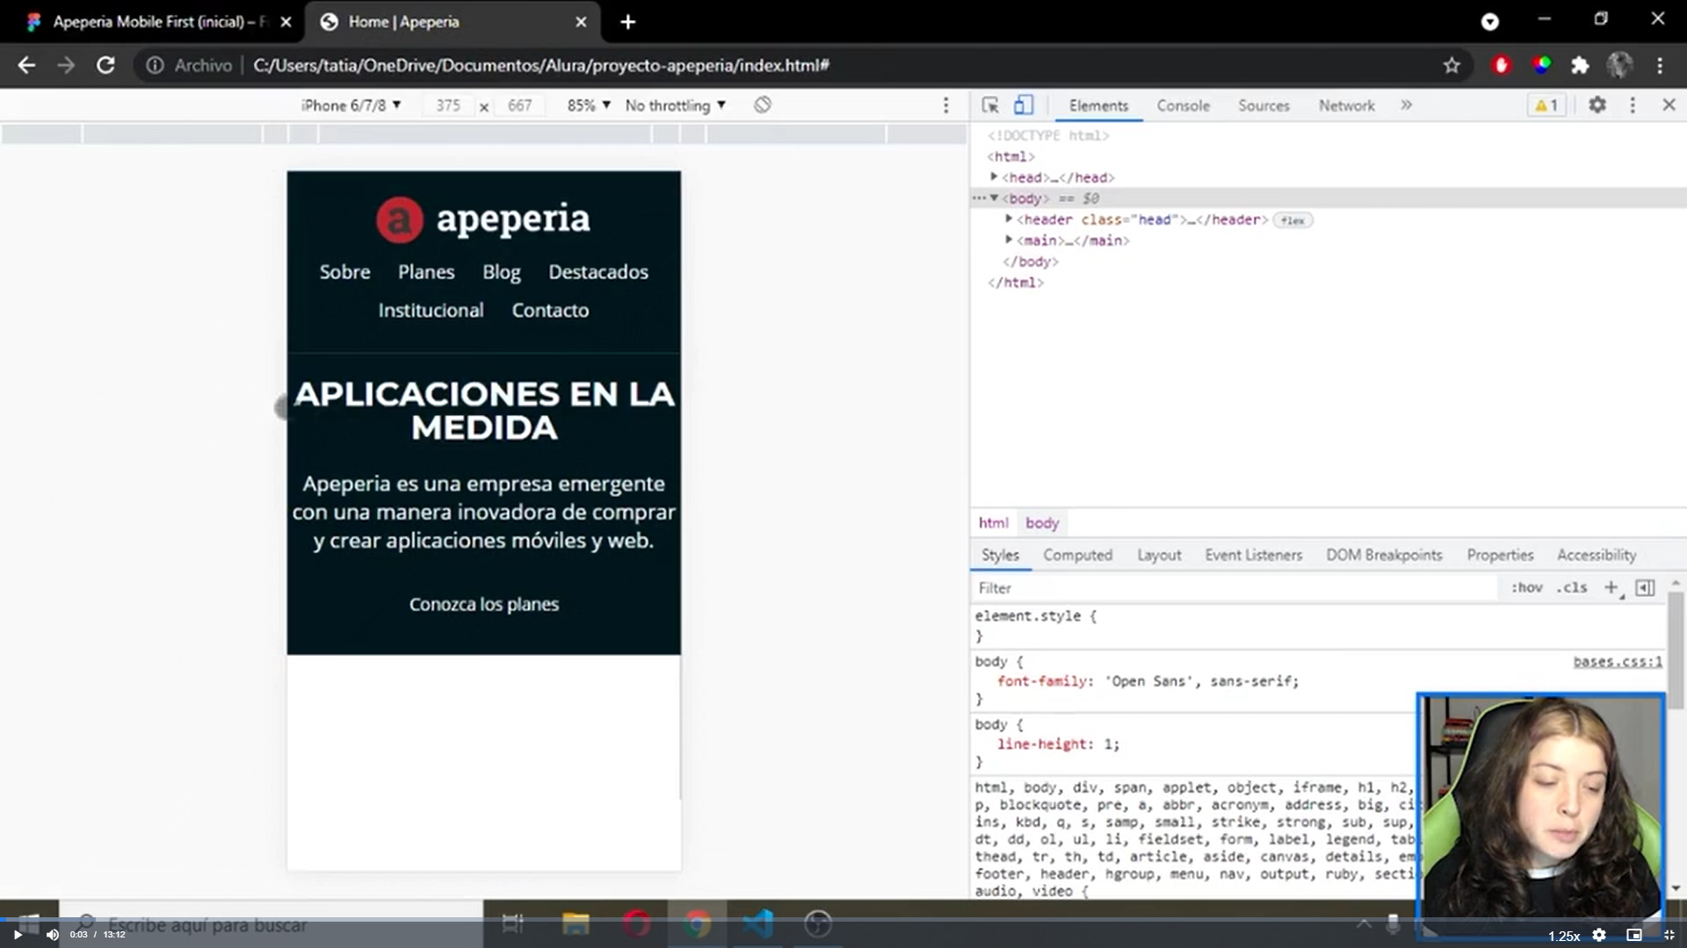Open the video player settings gear

coord(1599,935)
